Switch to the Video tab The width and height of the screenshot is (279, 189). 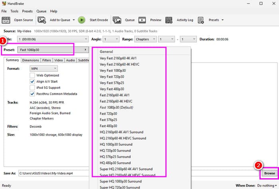point(59,60)
